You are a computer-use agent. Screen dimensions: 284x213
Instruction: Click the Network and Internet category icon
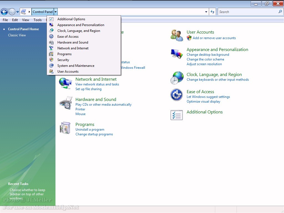tap(65, 83)
